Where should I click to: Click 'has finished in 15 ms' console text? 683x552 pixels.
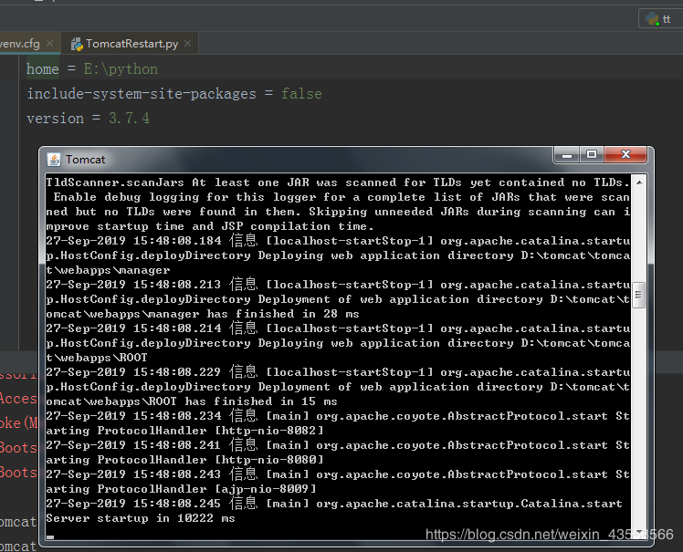click(x=261, y=401)
